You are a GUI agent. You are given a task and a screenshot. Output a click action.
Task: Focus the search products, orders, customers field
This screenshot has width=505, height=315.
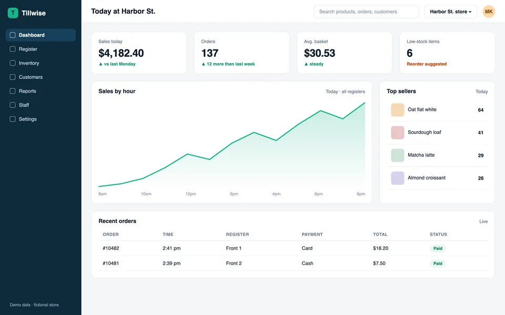coord(366,12)
